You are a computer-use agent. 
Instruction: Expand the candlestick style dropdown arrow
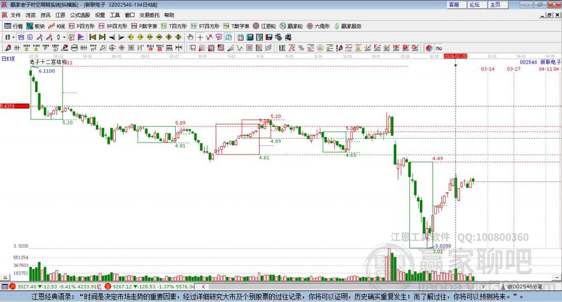(x=64, y=37)
